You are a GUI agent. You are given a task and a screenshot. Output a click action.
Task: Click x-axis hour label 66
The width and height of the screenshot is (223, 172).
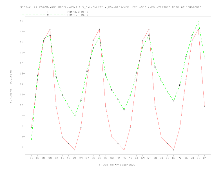[168, 158]
